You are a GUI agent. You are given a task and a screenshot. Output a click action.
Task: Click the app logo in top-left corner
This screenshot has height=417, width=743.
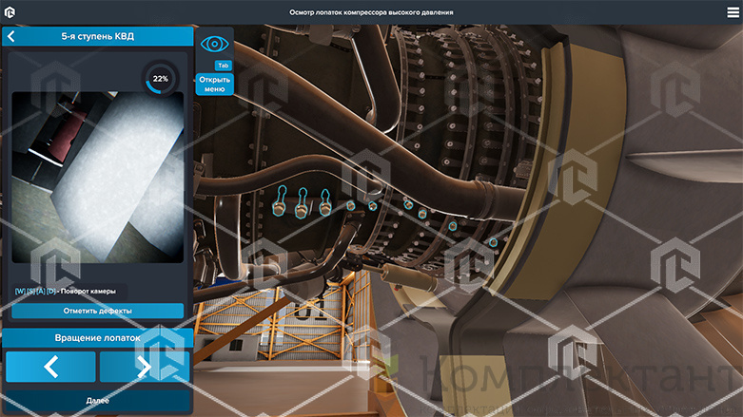[10, 11]
